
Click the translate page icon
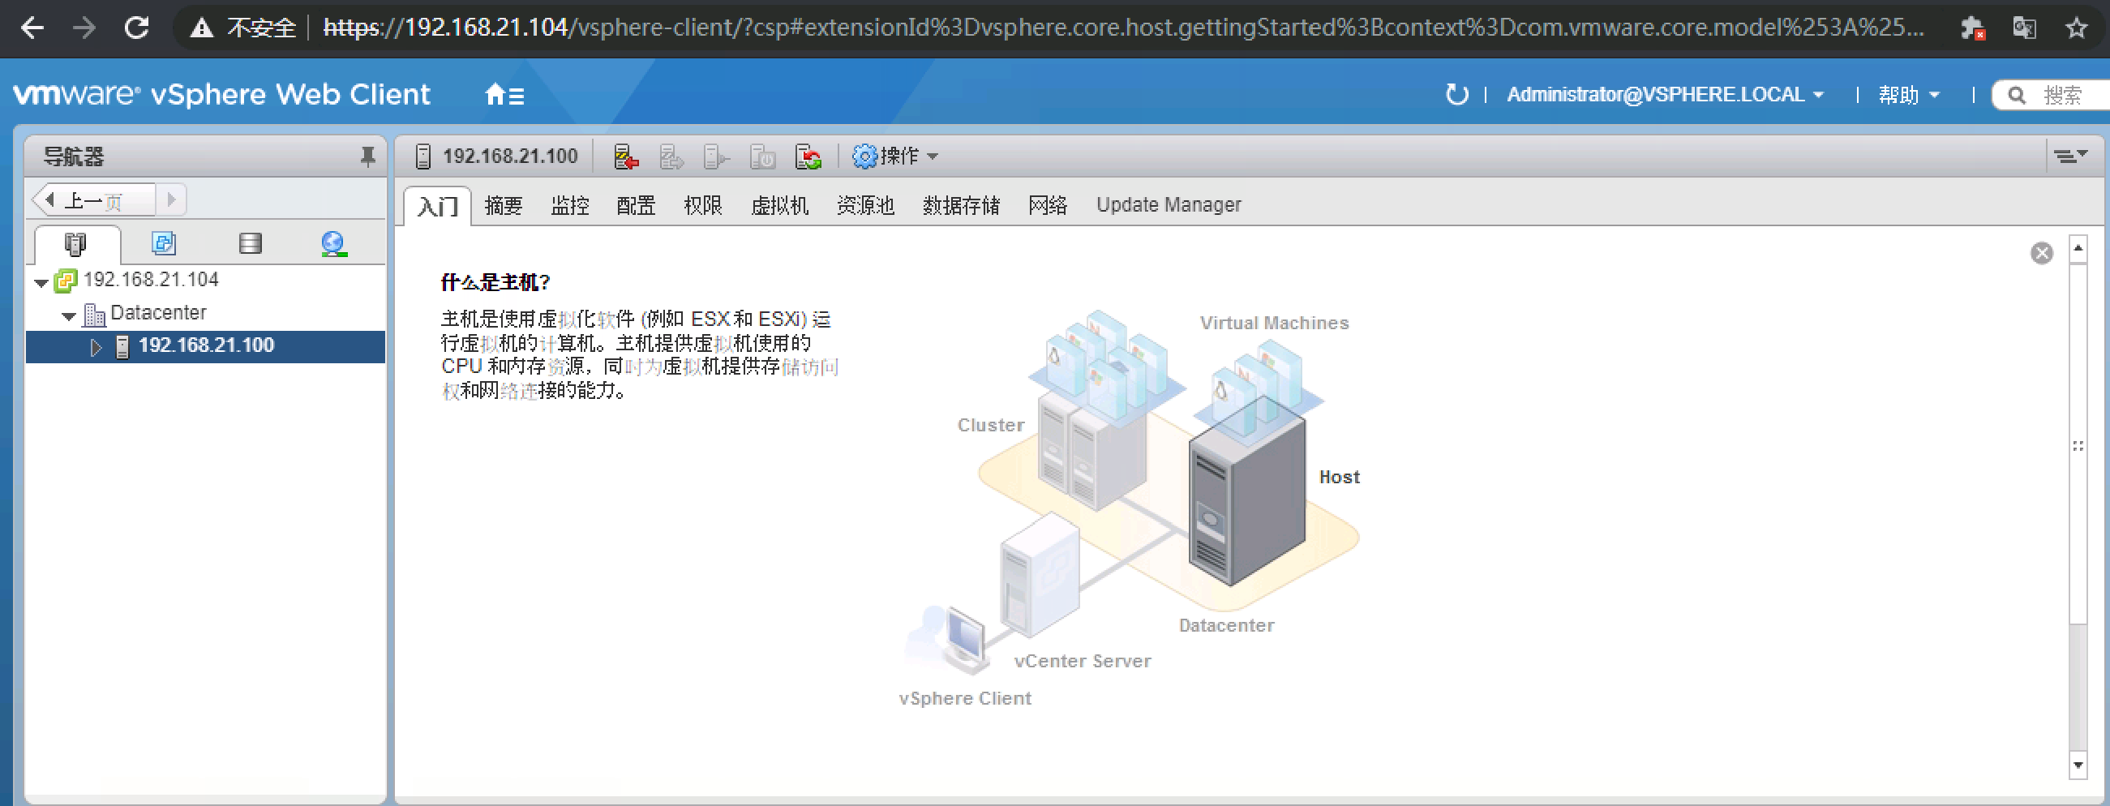click(x=2025, y=28)
